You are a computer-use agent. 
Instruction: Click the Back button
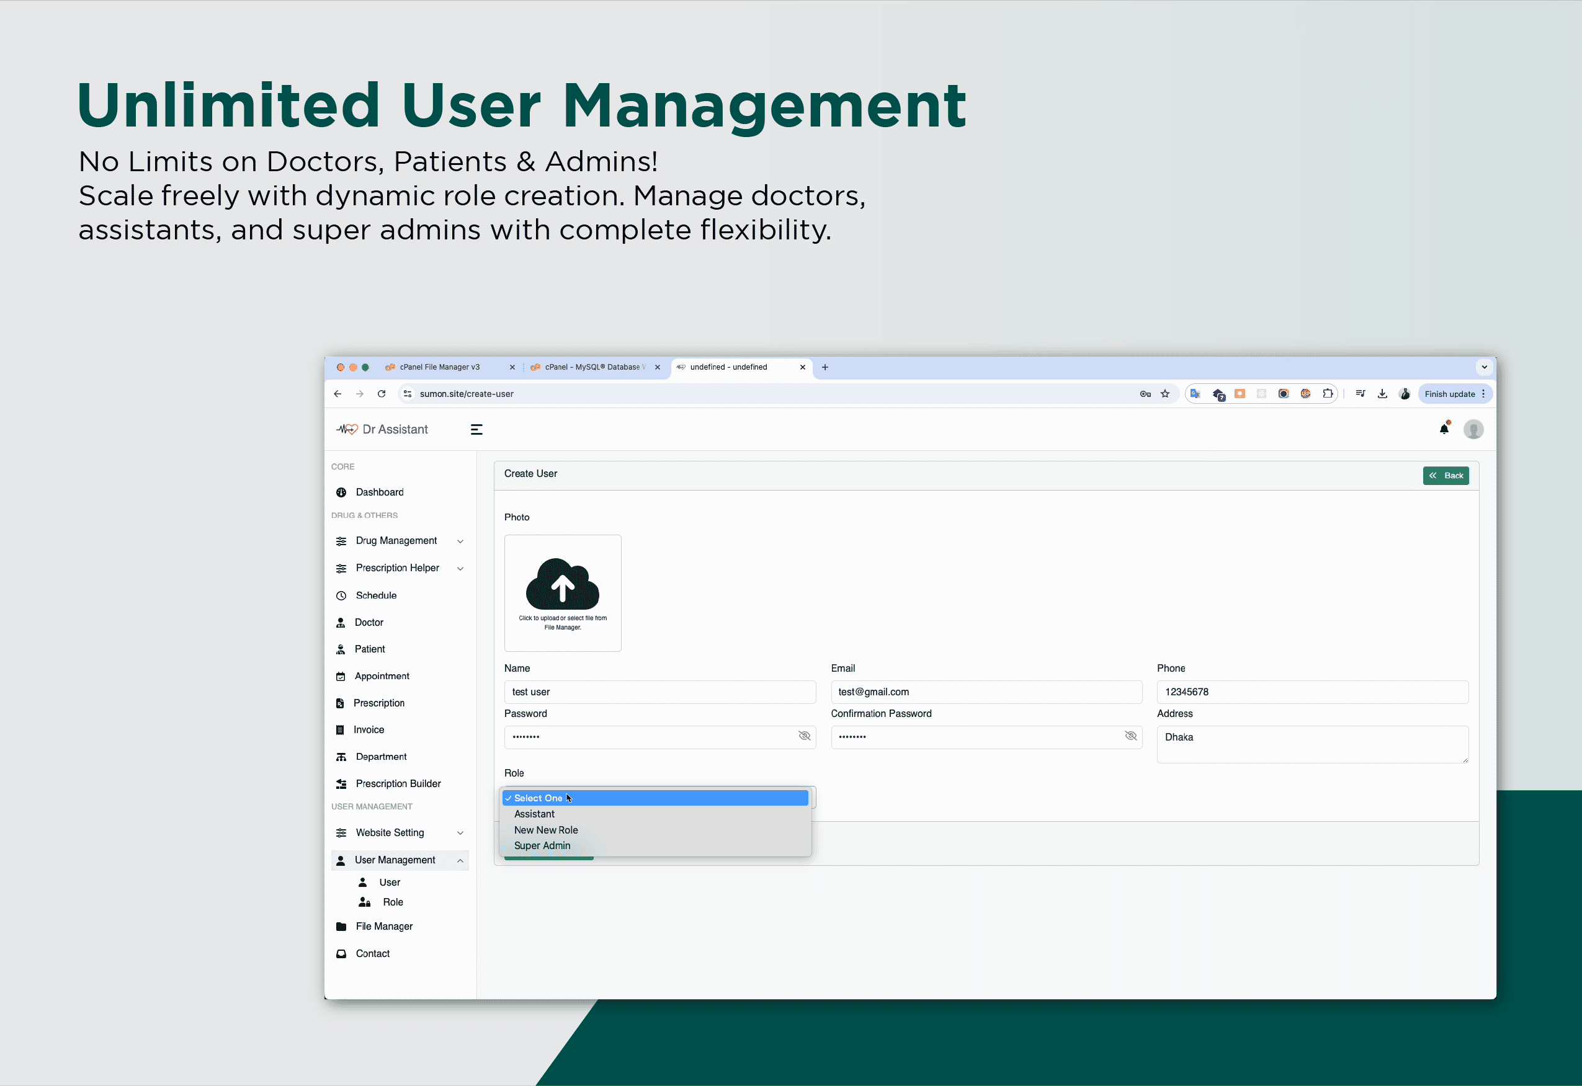click(x=1445, y=475)
